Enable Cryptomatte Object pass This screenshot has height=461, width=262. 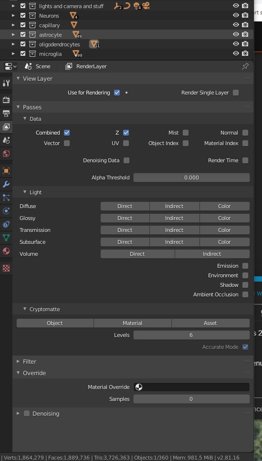point(55,323)
